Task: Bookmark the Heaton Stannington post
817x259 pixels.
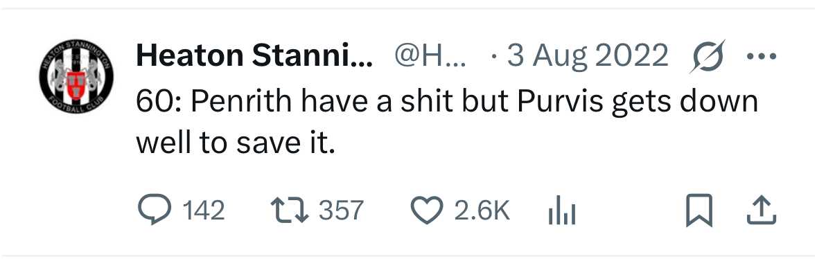Action: click(699, 211)
